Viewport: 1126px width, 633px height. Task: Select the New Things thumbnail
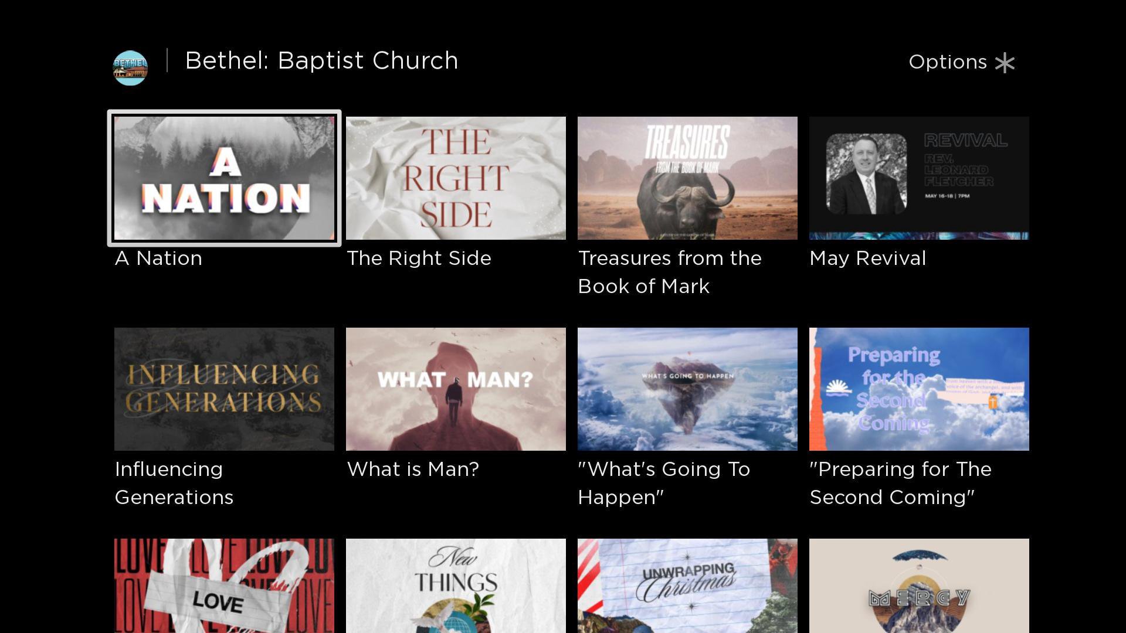click(x=456, y=586)
